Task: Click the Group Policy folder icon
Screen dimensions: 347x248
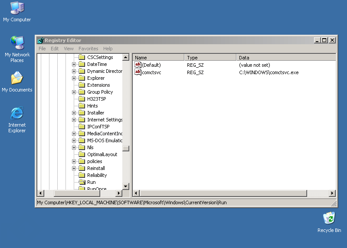Action: (x=82, y=92)
